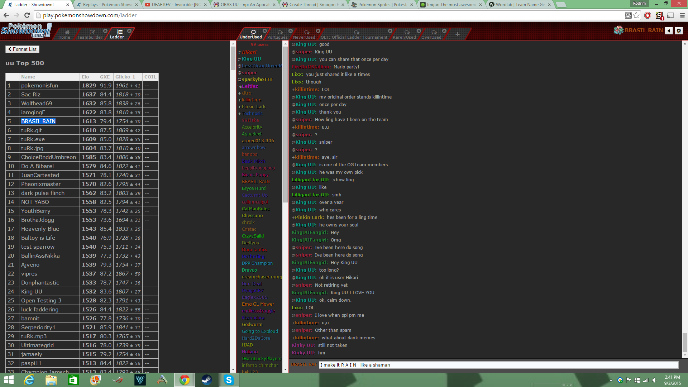Click the highlighted BRASIL RAIN ladder entry
688x387 pixels.
tap(38, 121)
